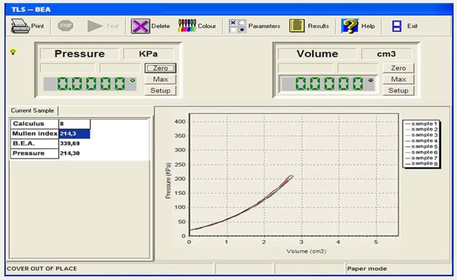Show Max value for Pressure
Screen dimensions: 457x280
click(x=160, y=79)
